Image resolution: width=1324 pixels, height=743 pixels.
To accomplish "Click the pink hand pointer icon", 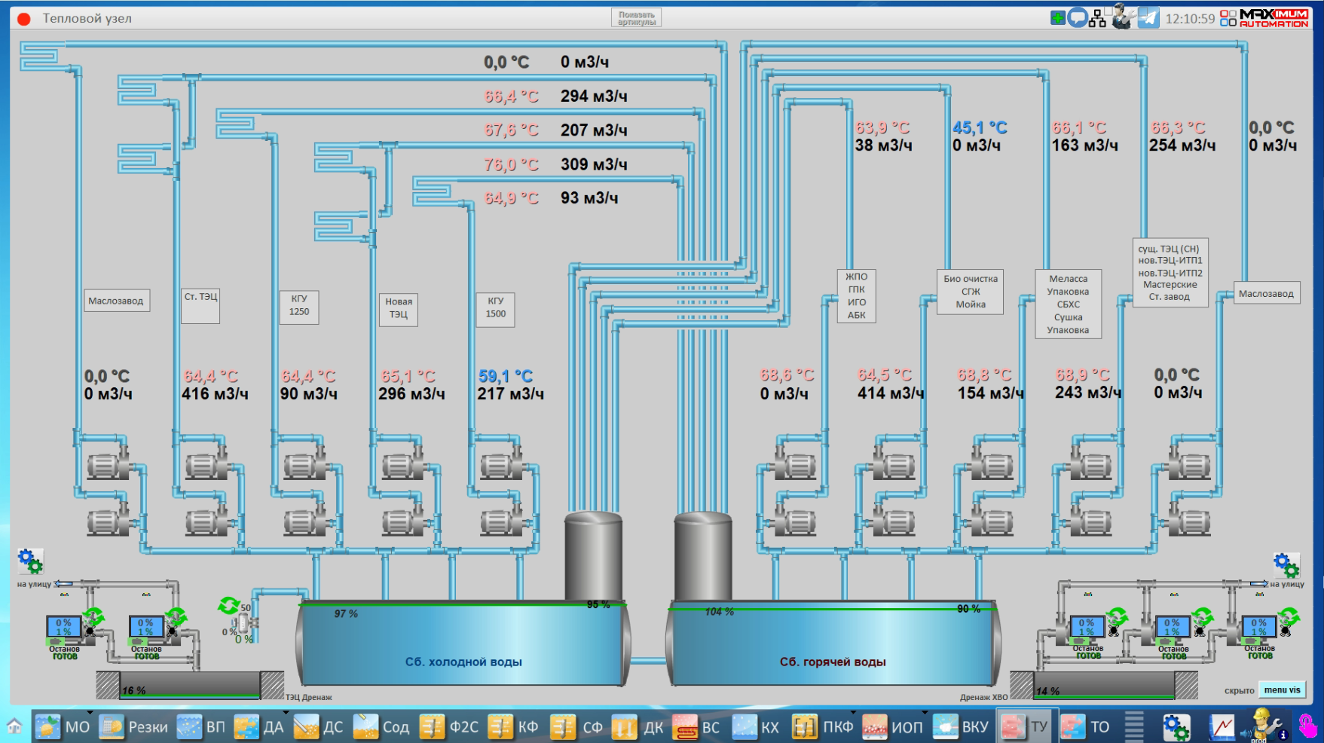I will [1307, 726].
